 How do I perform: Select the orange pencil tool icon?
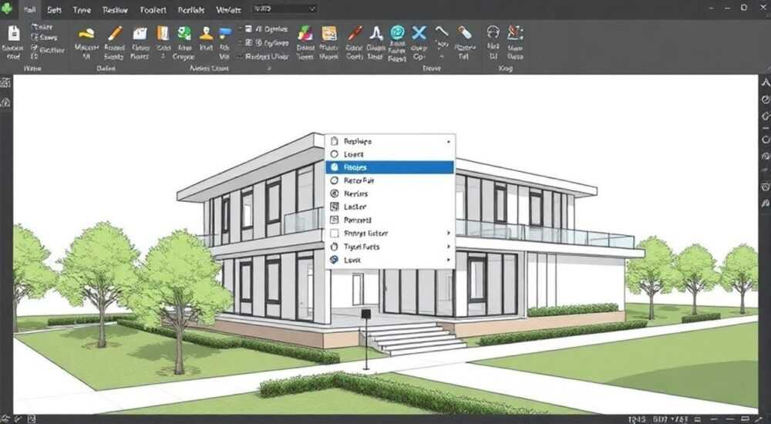tap(115, 33)
